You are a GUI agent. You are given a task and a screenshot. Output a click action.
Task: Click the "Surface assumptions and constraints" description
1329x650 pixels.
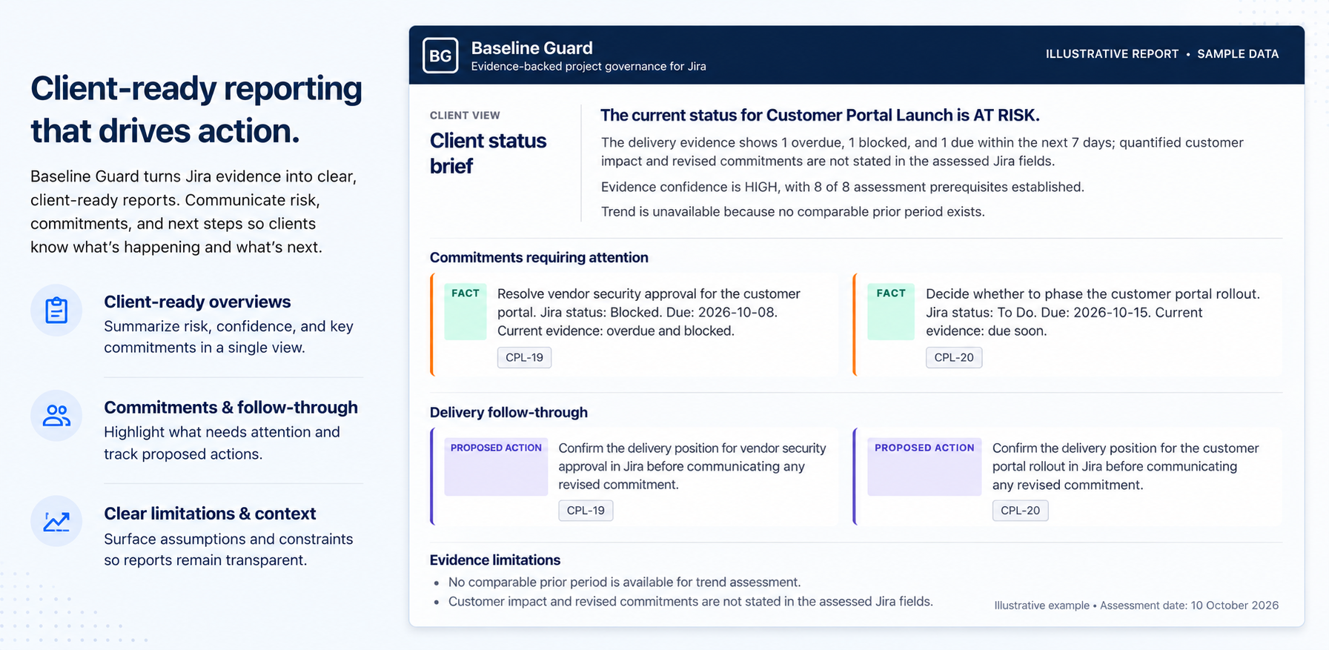pos(228,550)
